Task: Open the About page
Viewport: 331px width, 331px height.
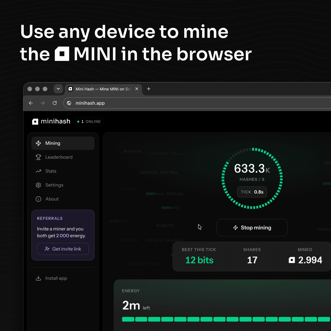Action: [63, 199]
